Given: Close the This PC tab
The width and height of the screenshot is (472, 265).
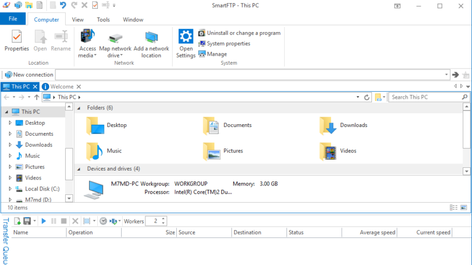Looking at the screenshot, I should (35, 87).
